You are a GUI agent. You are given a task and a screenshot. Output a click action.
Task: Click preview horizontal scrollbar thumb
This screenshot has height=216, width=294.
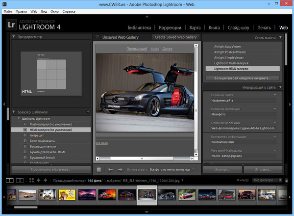click(x=142, y=159)
